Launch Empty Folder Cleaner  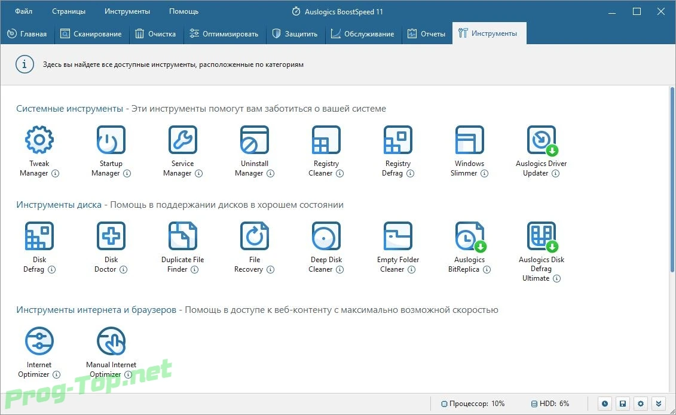click(398, 235)
